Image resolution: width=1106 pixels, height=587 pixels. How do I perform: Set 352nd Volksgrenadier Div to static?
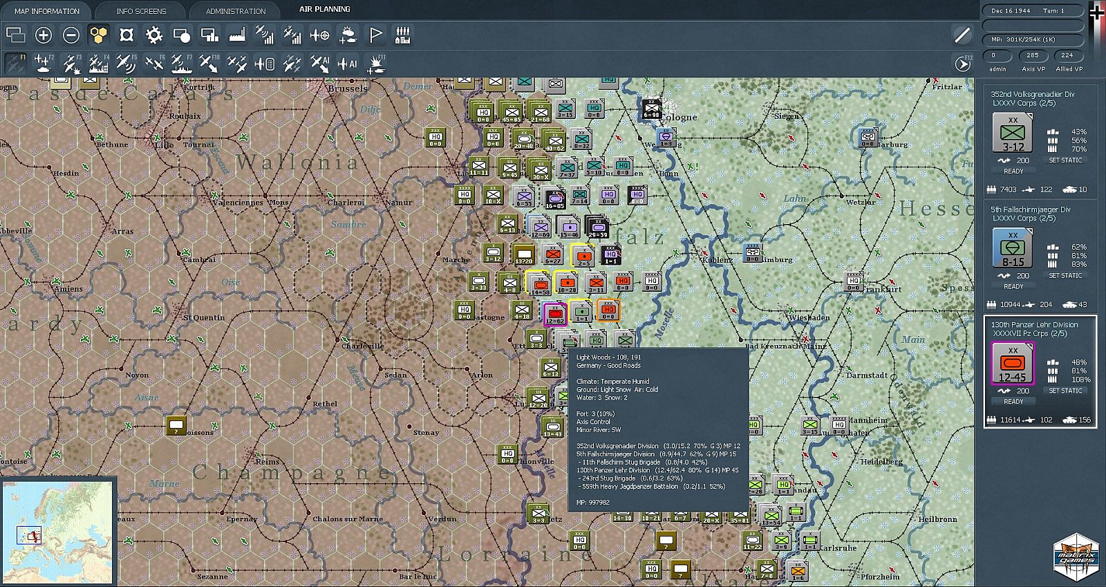[x=1065, y=160]
